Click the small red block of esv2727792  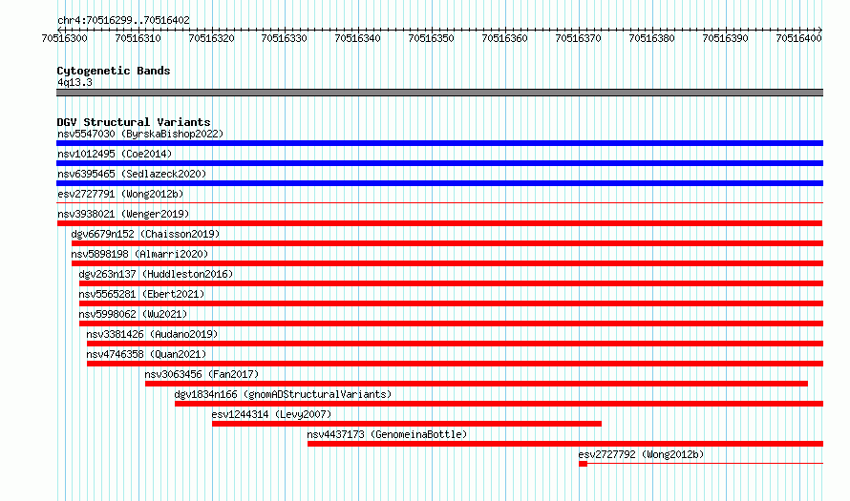583,464
